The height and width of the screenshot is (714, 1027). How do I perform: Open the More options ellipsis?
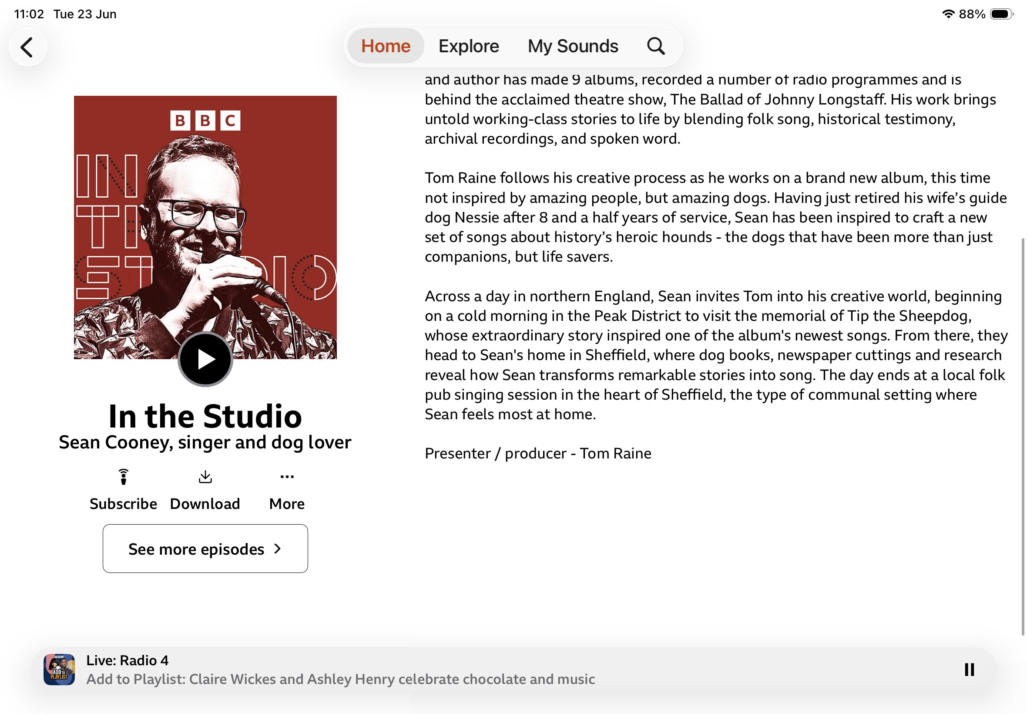287,476
